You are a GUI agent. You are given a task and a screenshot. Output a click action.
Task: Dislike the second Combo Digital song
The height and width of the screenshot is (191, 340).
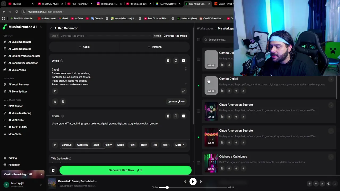tap(236, 91)
